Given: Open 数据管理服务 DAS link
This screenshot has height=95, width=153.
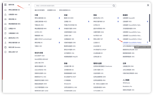Looking at the screenshot, I should pos(129,57).
